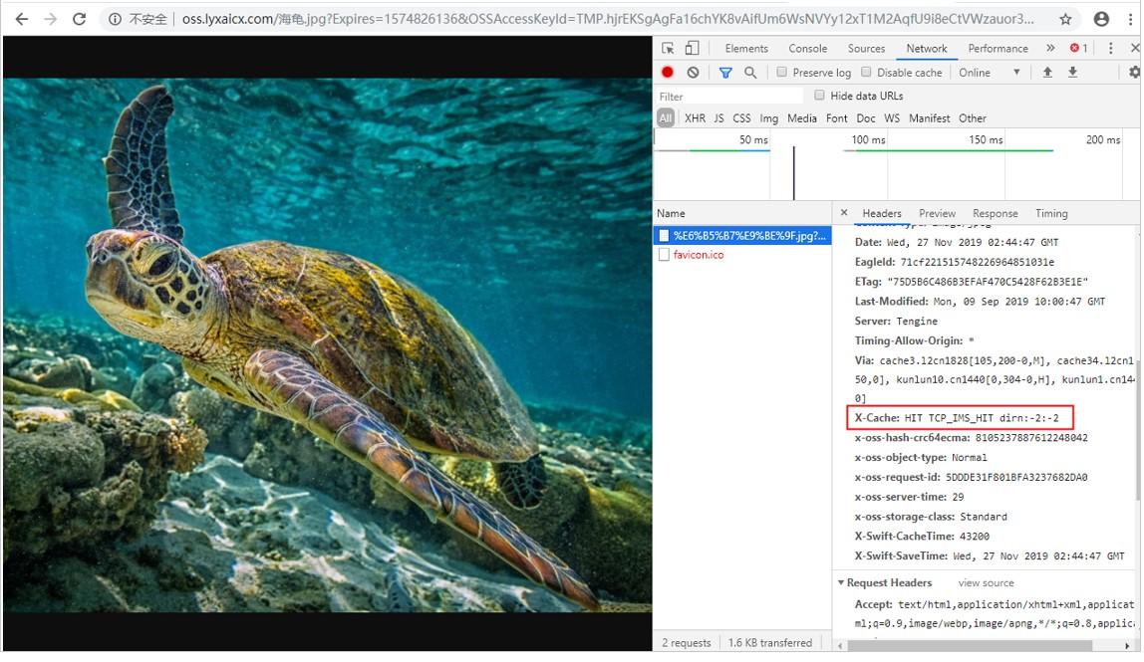Switch to Console tab
This screenshot has height=662, width=1144.
coord(807,48)
